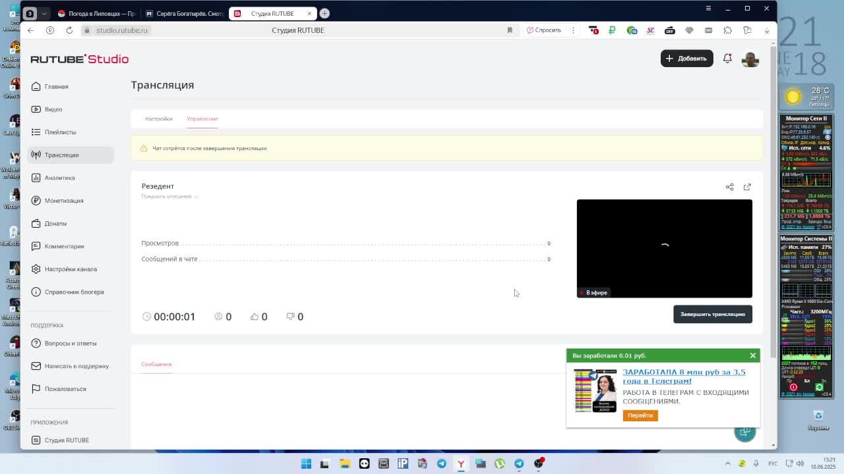Image resolution: width=844 pixels, height=474 pixels.
Task: Click the share icon for the stream
Action: click(x=729, y=187)
